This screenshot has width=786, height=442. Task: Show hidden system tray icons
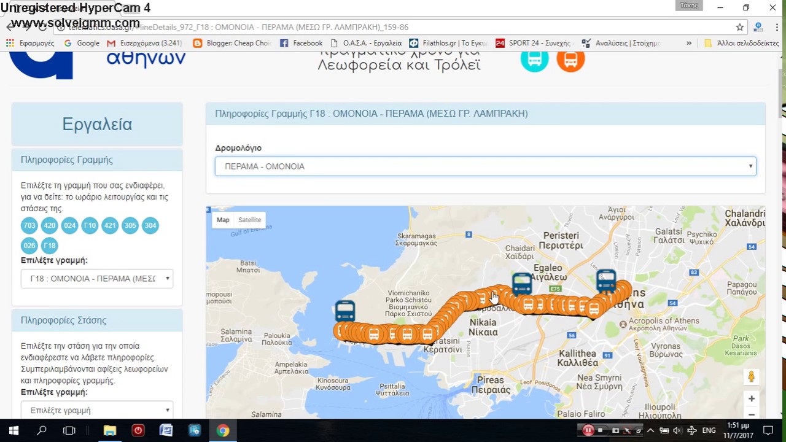651,430
